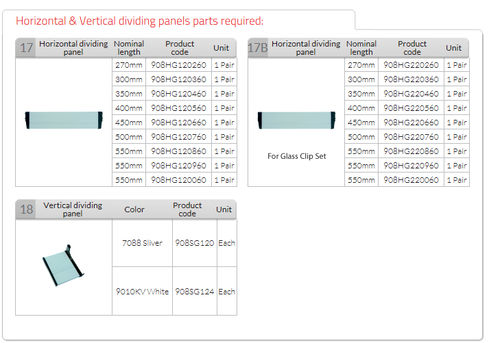Click the Vertical dividing panel header title
This screenshot has width=489, height=343.
point(73,209)
